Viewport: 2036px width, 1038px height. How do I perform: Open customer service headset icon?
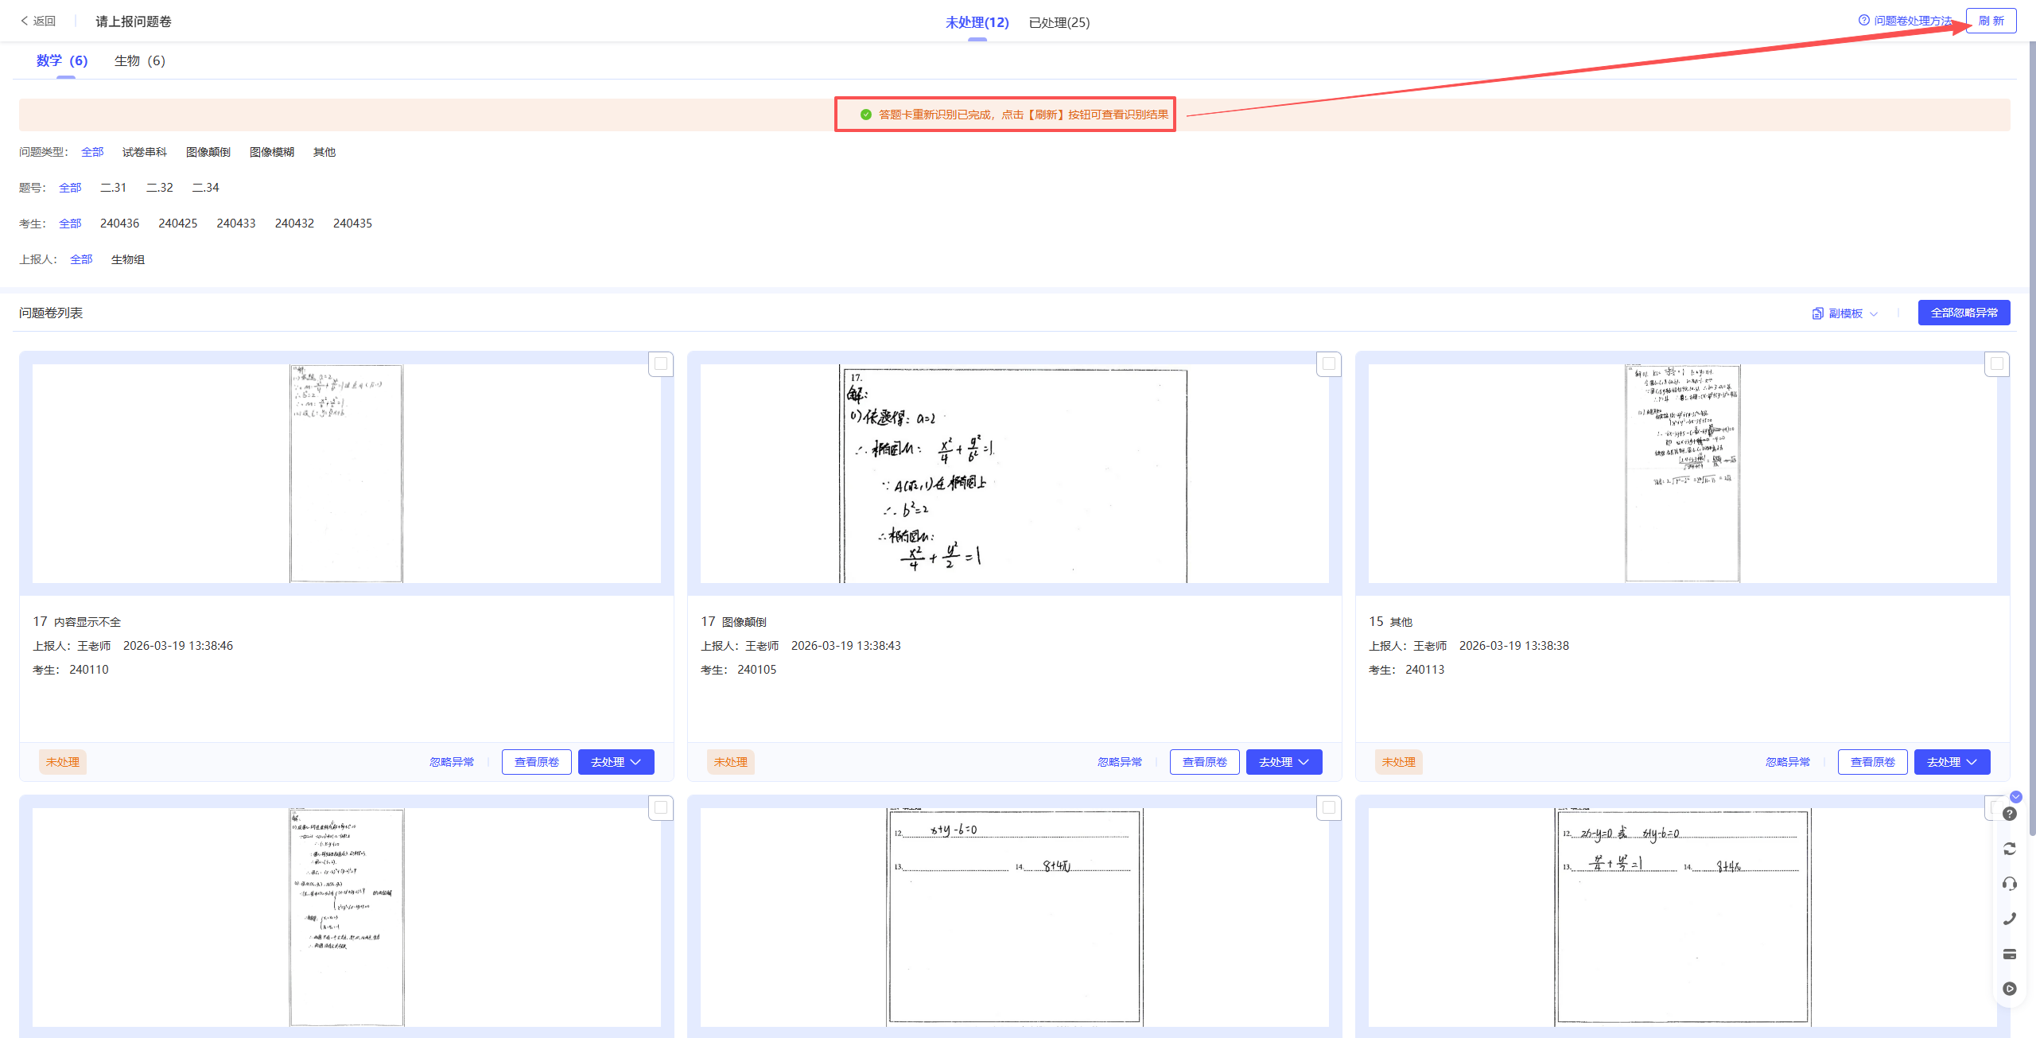pos(2009,884)
